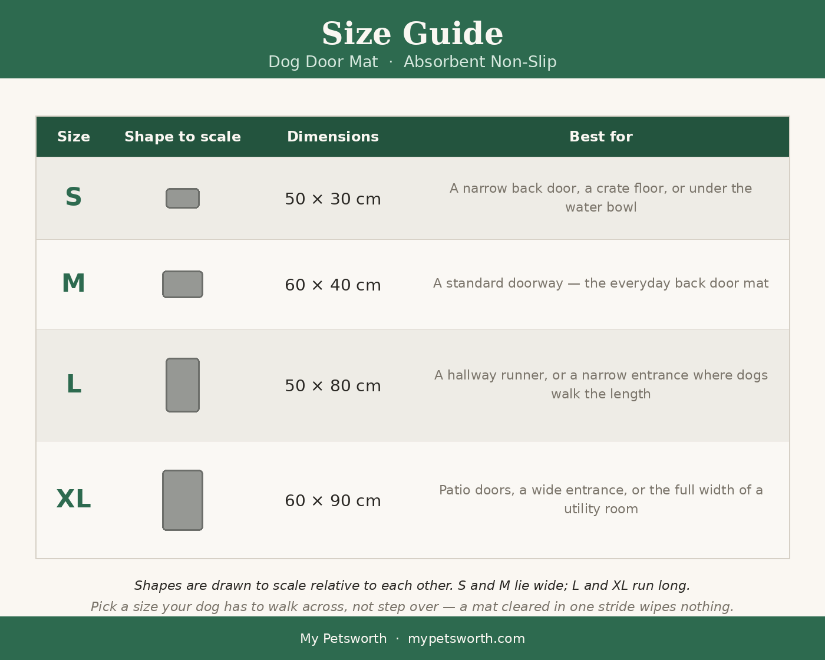The width and height of the screenshot is (825, 660).
Task: Click the '60 × 90 cm' dimension cell
Action: tap(333, 501)
